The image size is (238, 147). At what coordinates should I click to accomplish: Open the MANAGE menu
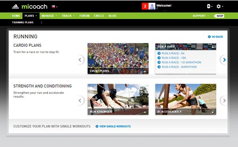(49, 16)
